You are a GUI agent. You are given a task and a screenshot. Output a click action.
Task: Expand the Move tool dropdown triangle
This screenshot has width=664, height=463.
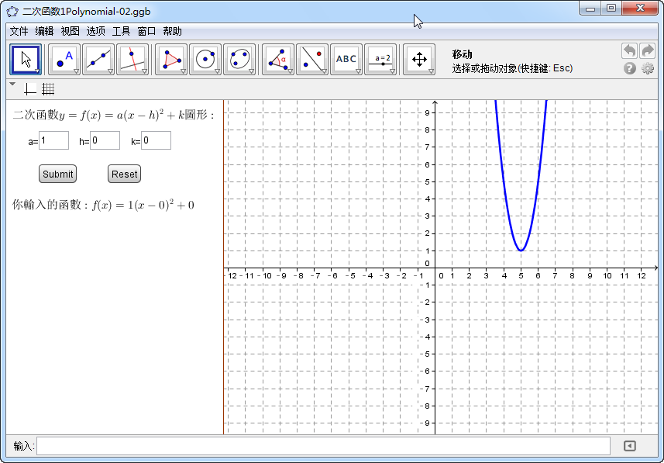(x=38, y=71)
